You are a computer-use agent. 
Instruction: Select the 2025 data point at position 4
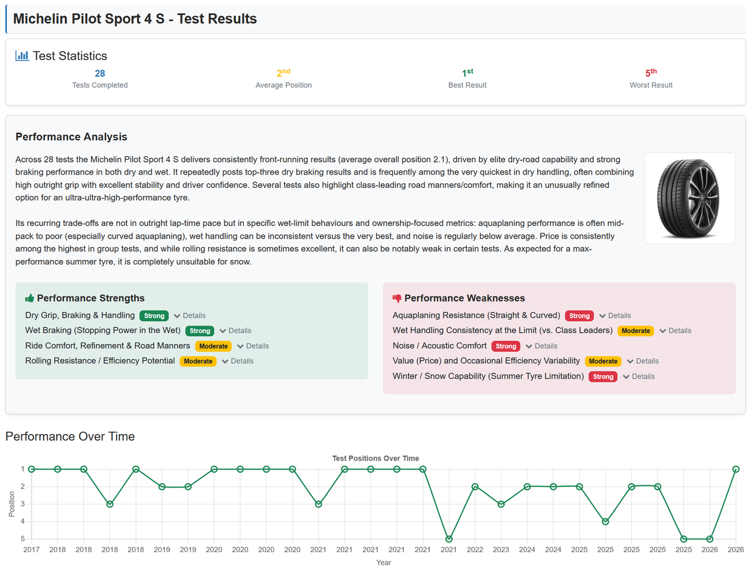(x=605, y=522)
